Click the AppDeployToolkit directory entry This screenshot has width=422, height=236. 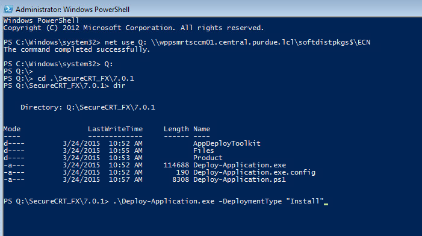tap(226, 143)
